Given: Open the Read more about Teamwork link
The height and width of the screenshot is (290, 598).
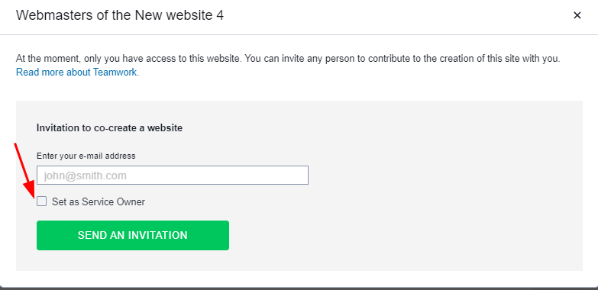Looking at the screenshot, I should (x=77, y=72).
